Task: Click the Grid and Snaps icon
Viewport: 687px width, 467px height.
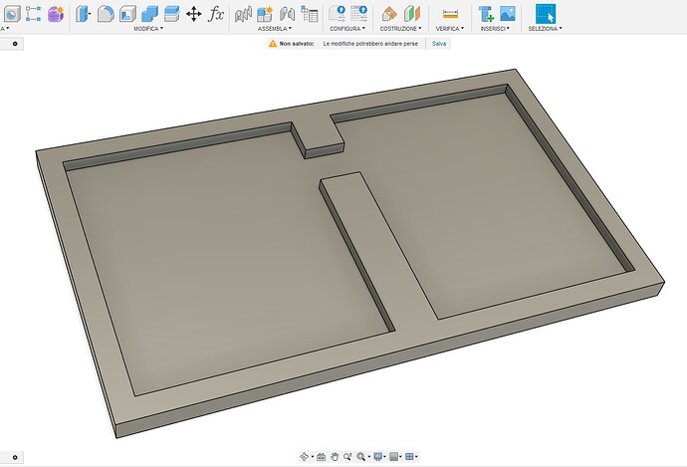Action: [393, 456]
